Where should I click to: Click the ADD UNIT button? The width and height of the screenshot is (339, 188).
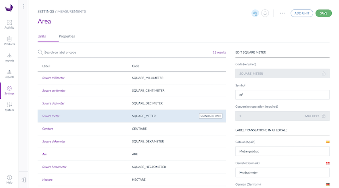302,13
